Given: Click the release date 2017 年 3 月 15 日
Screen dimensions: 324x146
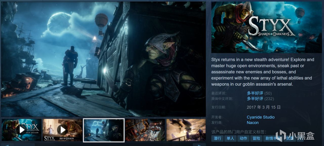Looking at the screenshot, I should tap(264, 107).
